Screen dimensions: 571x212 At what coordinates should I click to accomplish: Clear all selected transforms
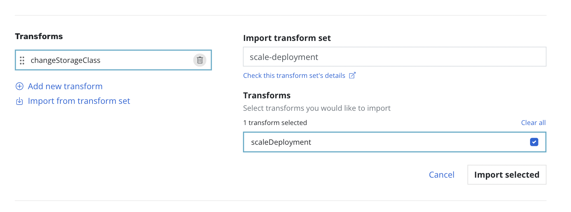point(533,123)
